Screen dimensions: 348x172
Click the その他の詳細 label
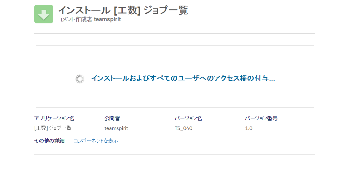click(x=49, y=141)
